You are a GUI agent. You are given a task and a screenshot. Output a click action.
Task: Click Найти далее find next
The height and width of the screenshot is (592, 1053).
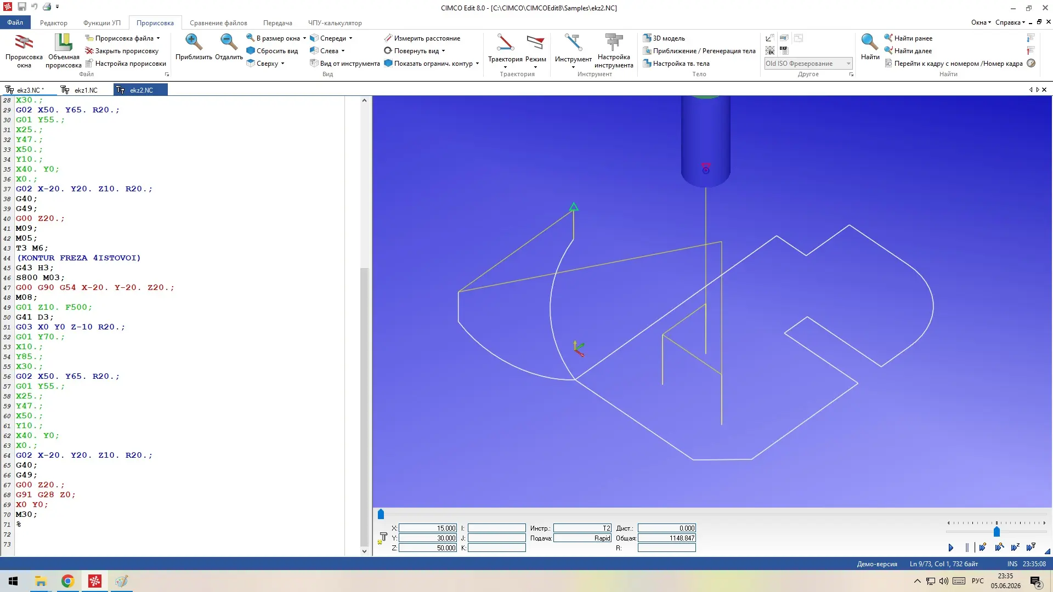(908, 50)
